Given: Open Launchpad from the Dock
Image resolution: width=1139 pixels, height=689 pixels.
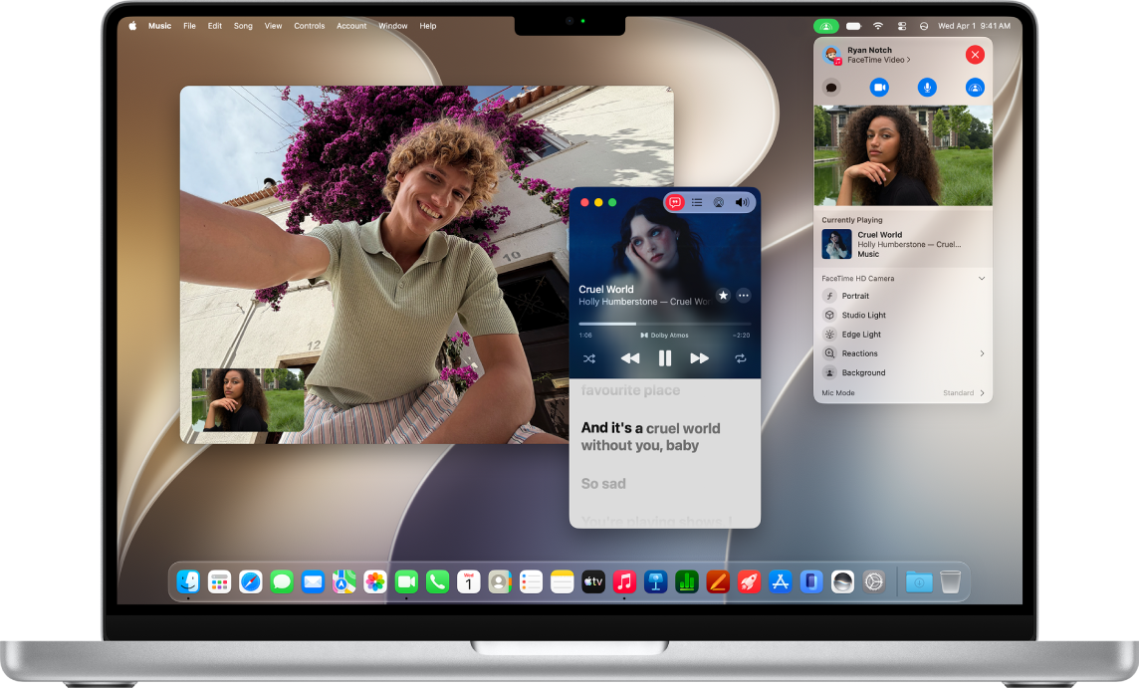Looking at the screenshot, I should (x=219, y=581).
